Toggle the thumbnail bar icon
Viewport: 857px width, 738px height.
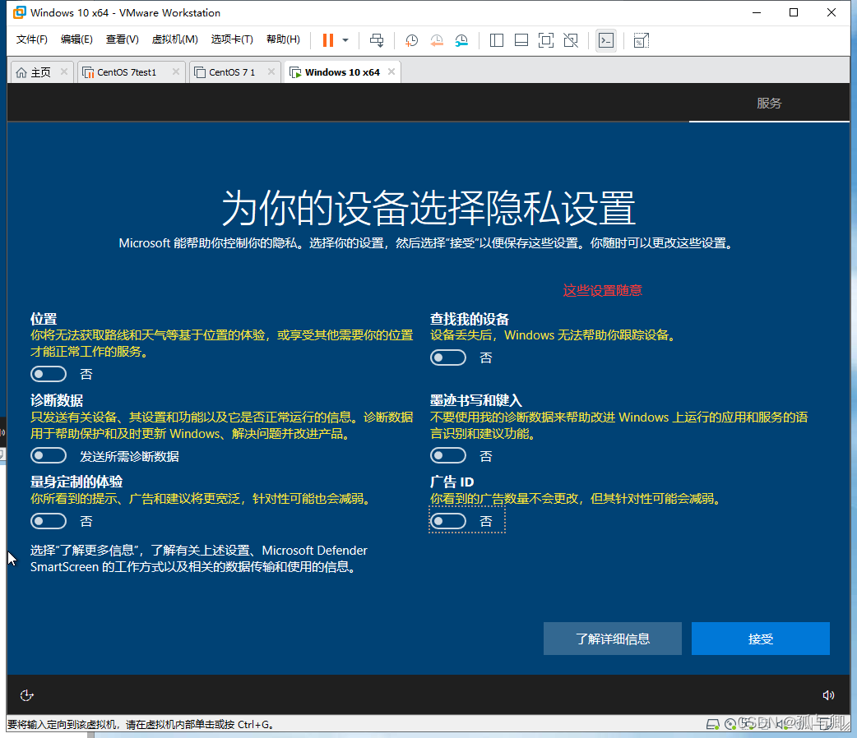521,40
